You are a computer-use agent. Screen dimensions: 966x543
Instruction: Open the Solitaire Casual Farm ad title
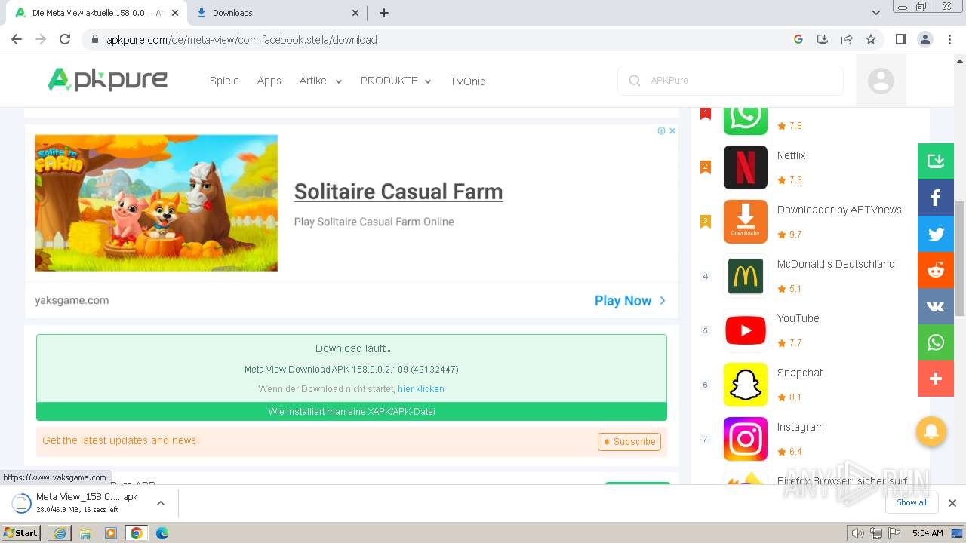tap(398, 192)
